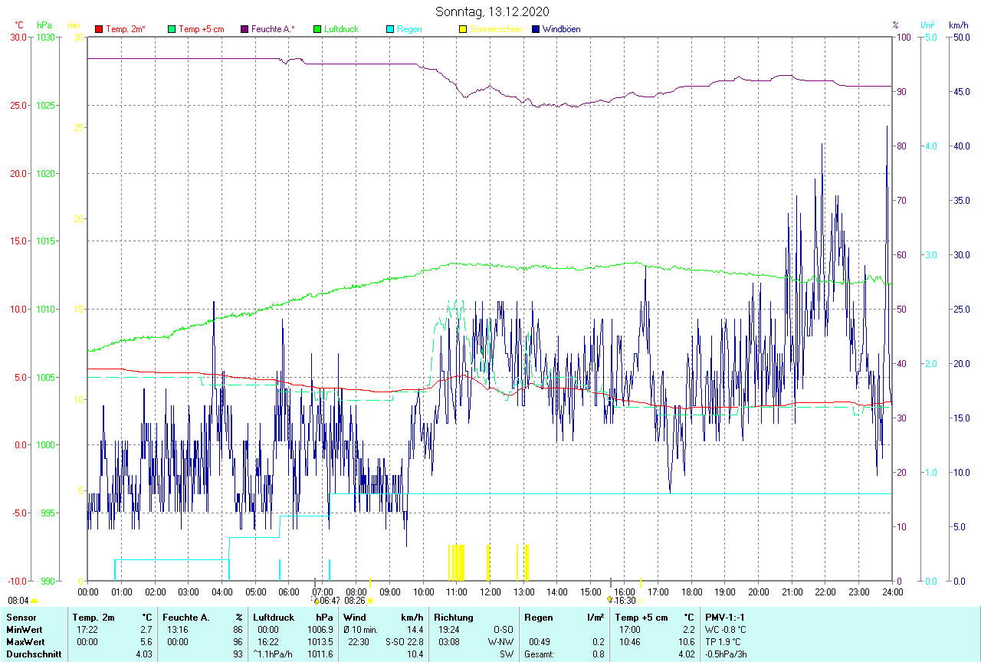Click the PMV-1:-1 column header
The height and width of the screenshot is (662, 981).
tap(725, 617)
